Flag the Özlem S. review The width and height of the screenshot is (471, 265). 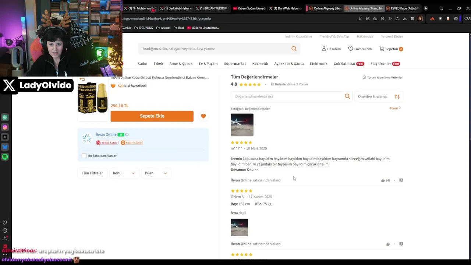pos(401,244)
